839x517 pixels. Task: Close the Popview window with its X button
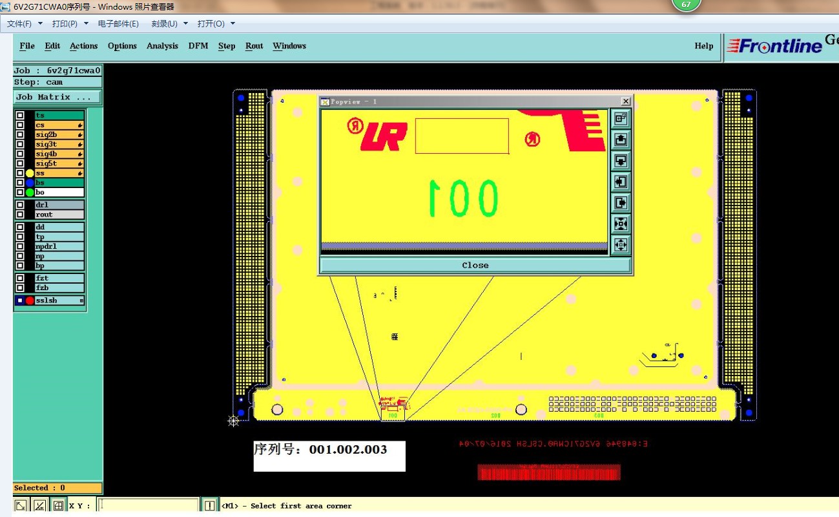[625, 101]
